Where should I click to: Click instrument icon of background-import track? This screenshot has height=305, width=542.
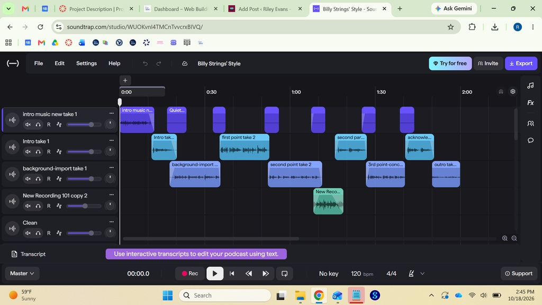click(x=13, y=174)
